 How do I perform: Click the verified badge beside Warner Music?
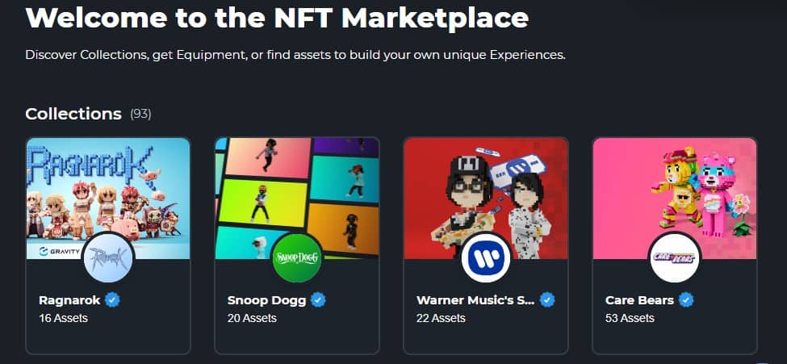point(547,300)
